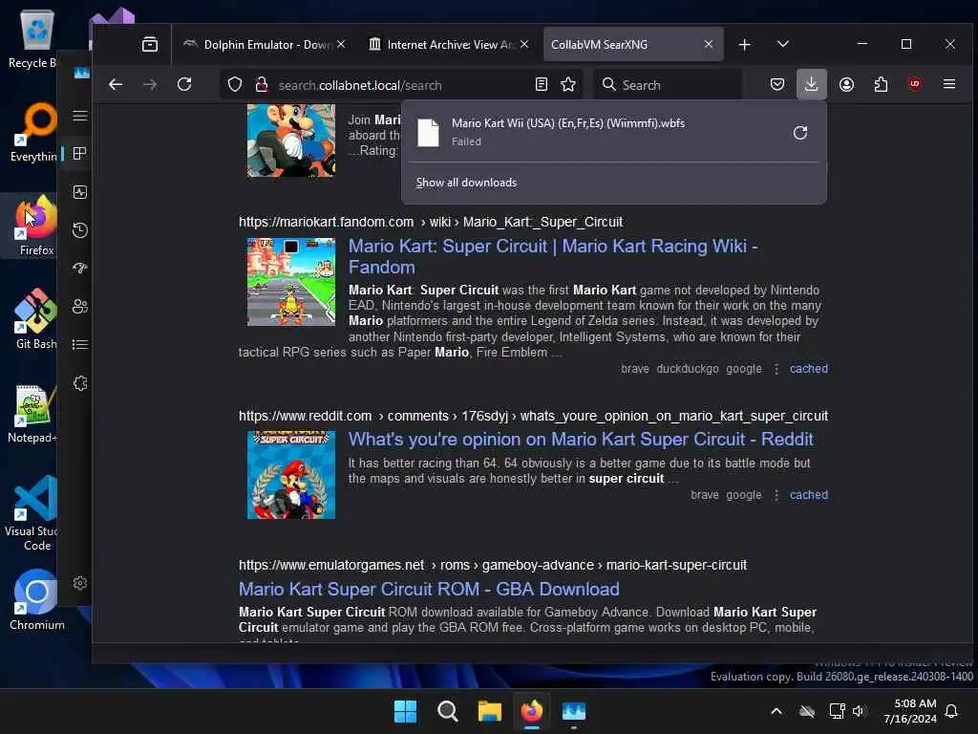Image resolution: width=978 pixels, height=734 pixels.
Task: Click google engine label on Reddit result
Action: click(x=743, y=495)
